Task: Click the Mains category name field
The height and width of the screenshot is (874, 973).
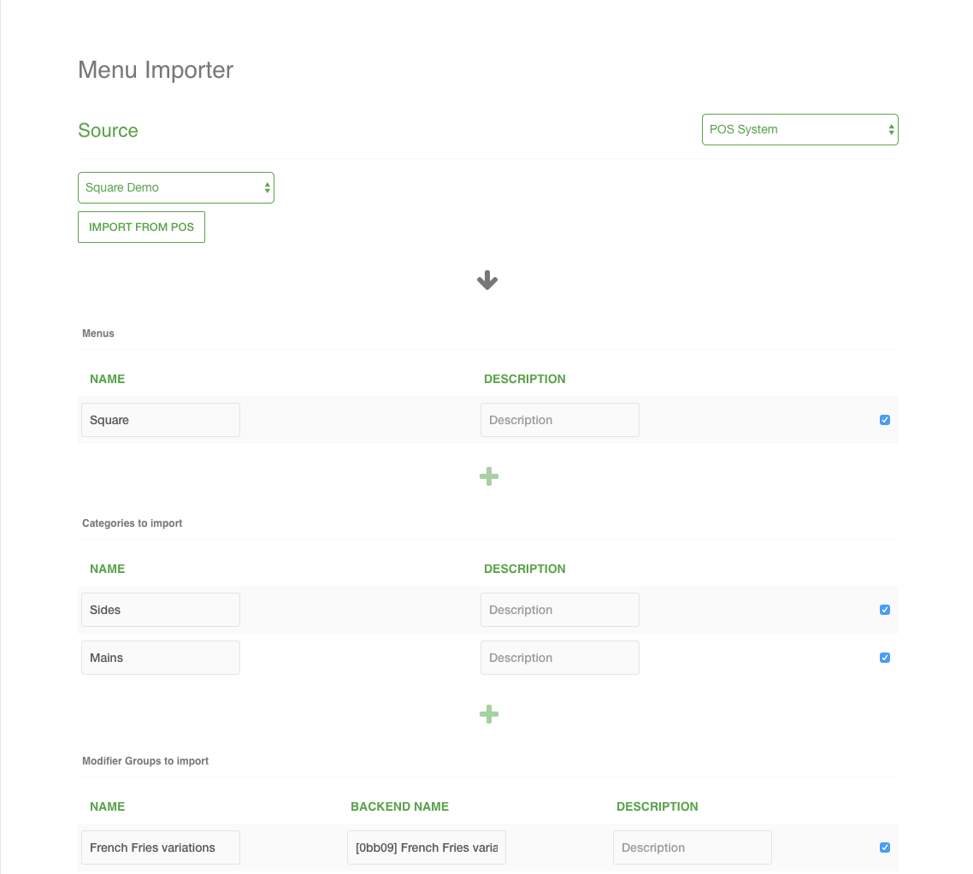Action: [160, 658]
